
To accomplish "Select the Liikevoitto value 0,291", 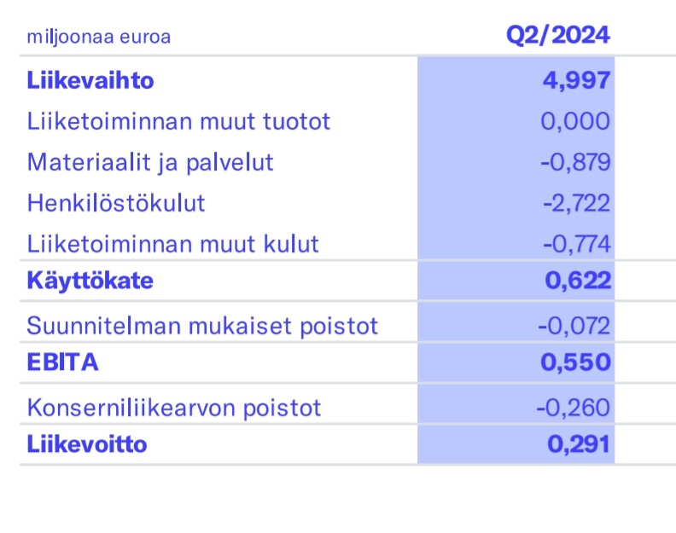I will click(579, 444).
